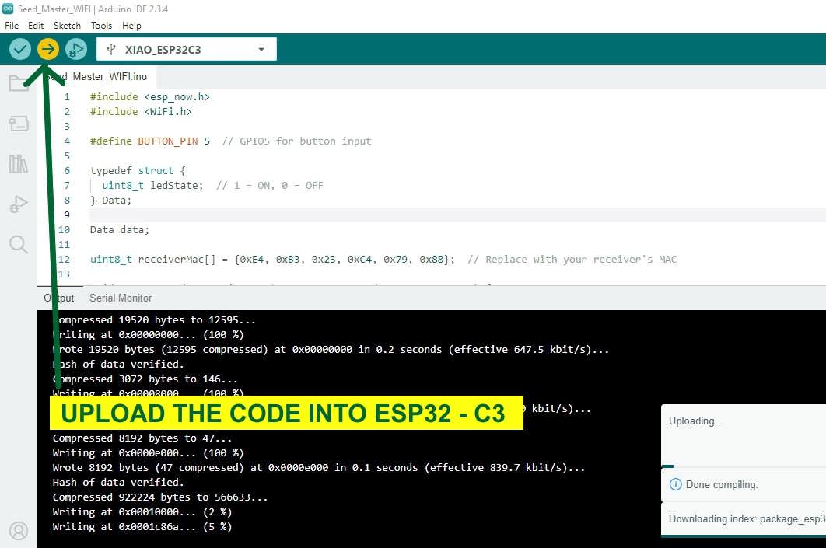
Task: Click 'Writing at 0x0001c86a... (5 %)' output line
Action: click(142, 526)
